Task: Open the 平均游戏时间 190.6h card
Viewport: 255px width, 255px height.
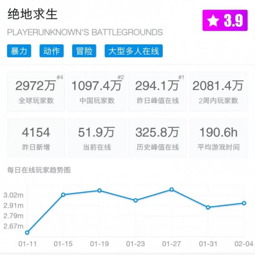Action: (x=219, y=138)
